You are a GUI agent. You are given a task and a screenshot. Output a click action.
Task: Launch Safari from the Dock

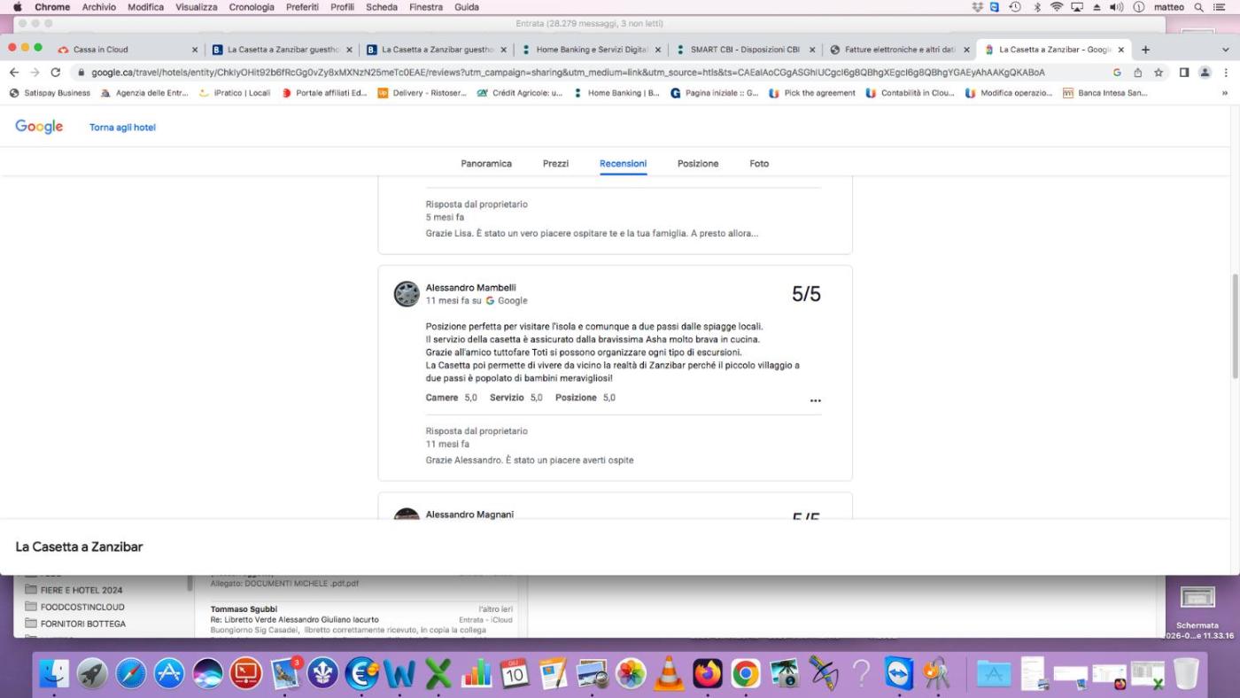pyautogui.click(x=131, y=674)
